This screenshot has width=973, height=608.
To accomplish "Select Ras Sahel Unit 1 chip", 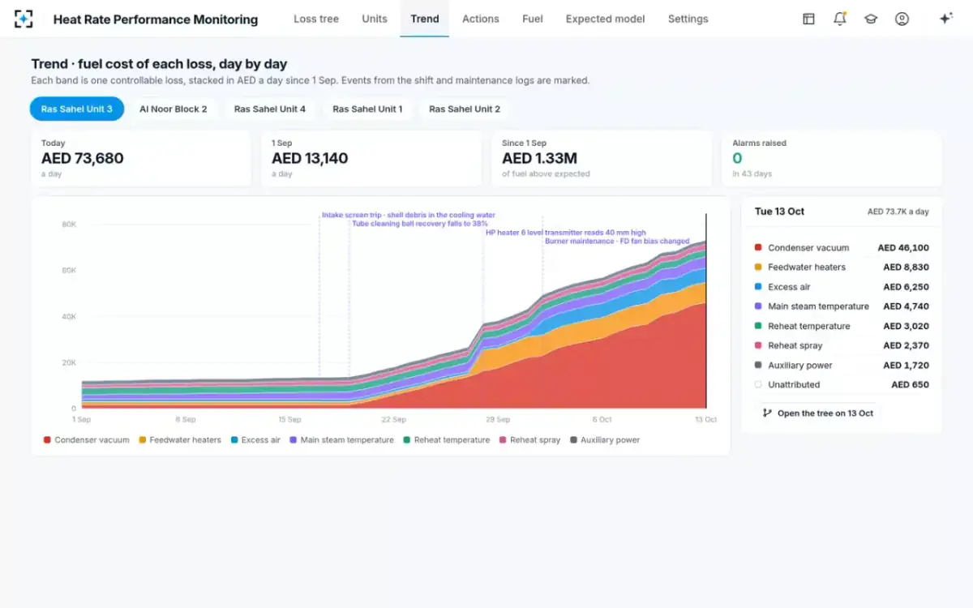I will (x=367, y=109).
